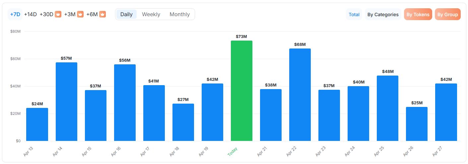Image resolution: width=468 pixels, height=164 pixels.
Task: Open the By Categories breakdown
Action: [x=383, y=15]
